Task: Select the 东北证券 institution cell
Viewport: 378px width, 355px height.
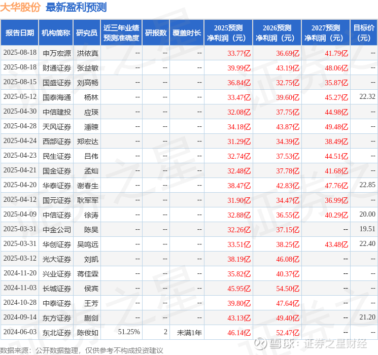Action: tap(57, 332)
